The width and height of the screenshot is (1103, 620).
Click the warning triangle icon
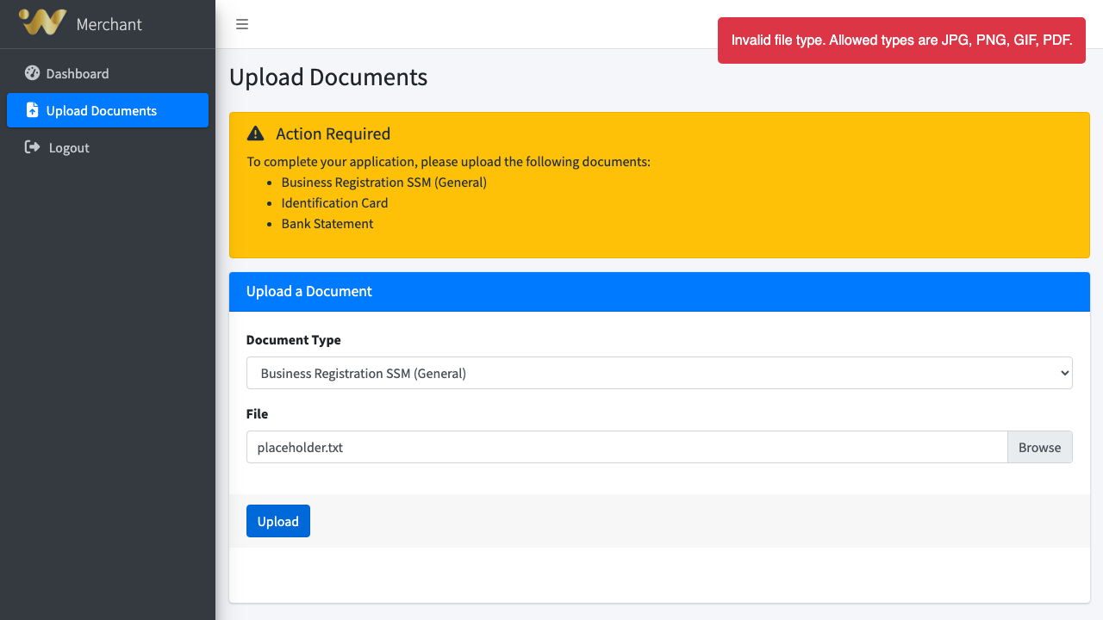[x=255, y=133]
